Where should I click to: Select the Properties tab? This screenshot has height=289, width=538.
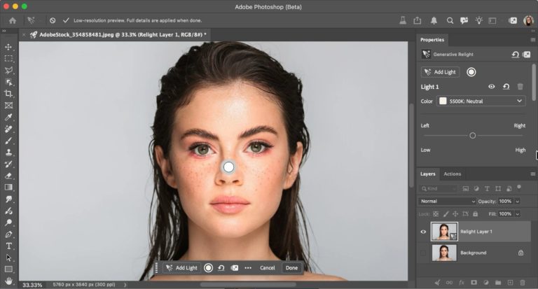432,40
